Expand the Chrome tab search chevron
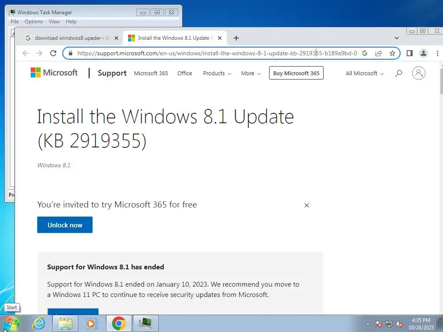Screen dimensions: 443x332 tap(397, 38)
